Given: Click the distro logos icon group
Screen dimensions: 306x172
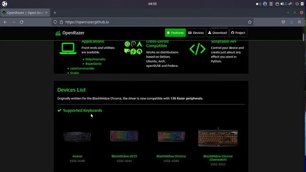Looking at the screenshot, I should [133, 48].
